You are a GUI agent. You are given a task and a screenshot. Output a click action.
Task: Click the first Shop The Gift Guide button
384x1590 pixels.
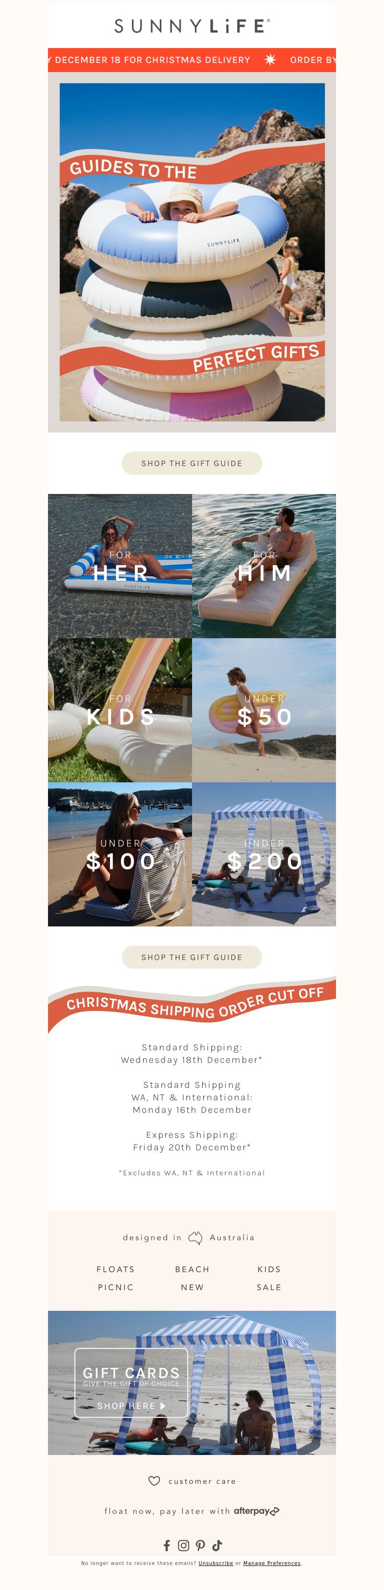[192, 463]
